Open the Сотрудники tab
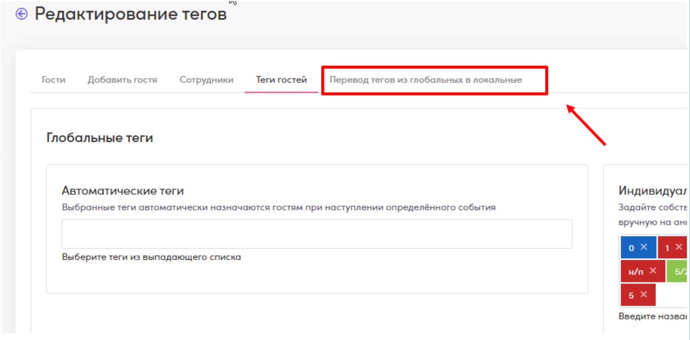 (x=206, y=80)
